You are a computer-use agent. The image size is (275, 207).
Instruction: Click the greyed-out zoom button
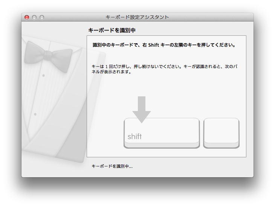42,17
